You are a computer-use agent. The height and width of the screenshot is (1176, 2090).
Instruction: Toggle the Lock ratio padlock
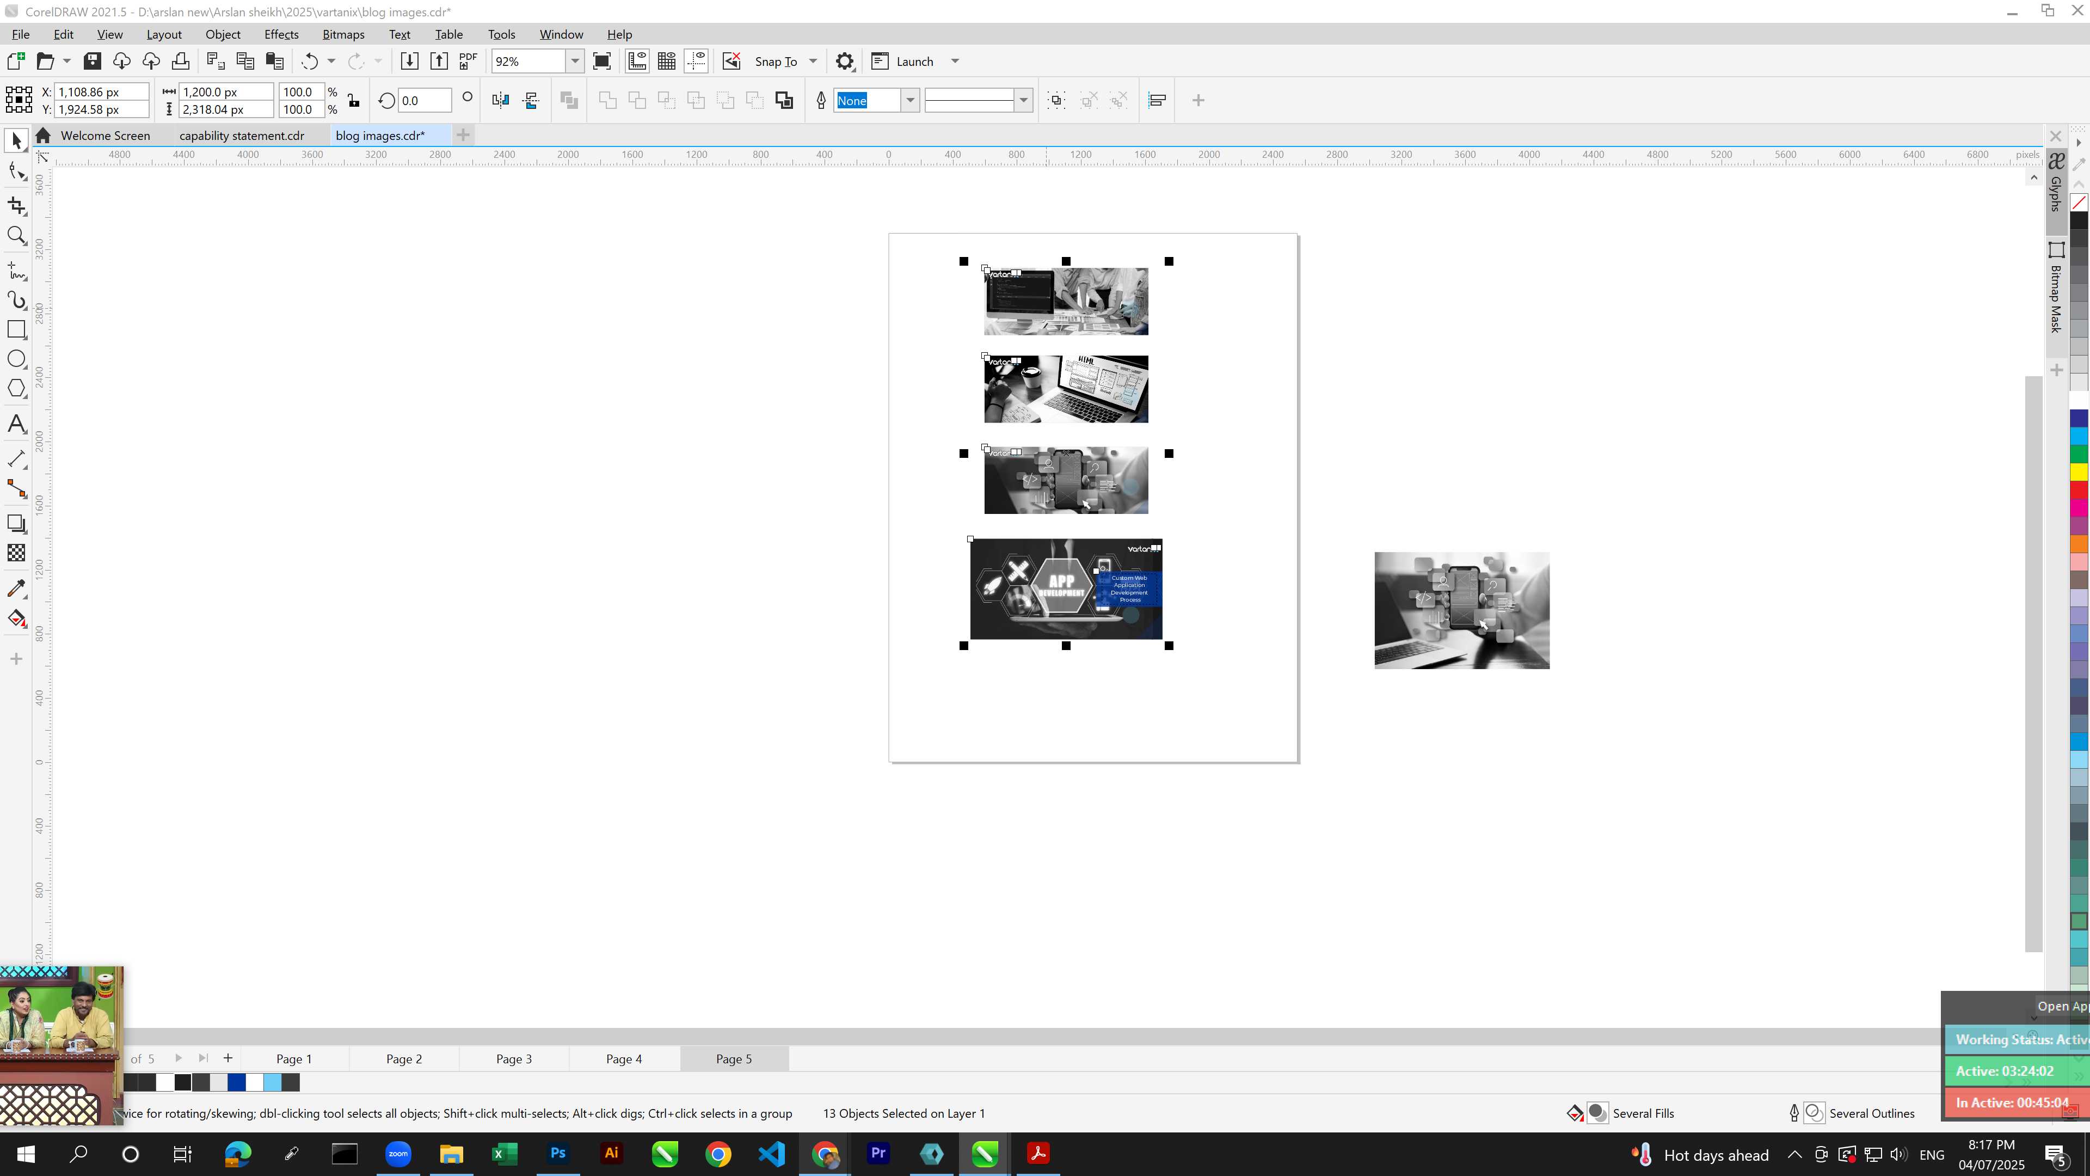[x=353, y=101]
